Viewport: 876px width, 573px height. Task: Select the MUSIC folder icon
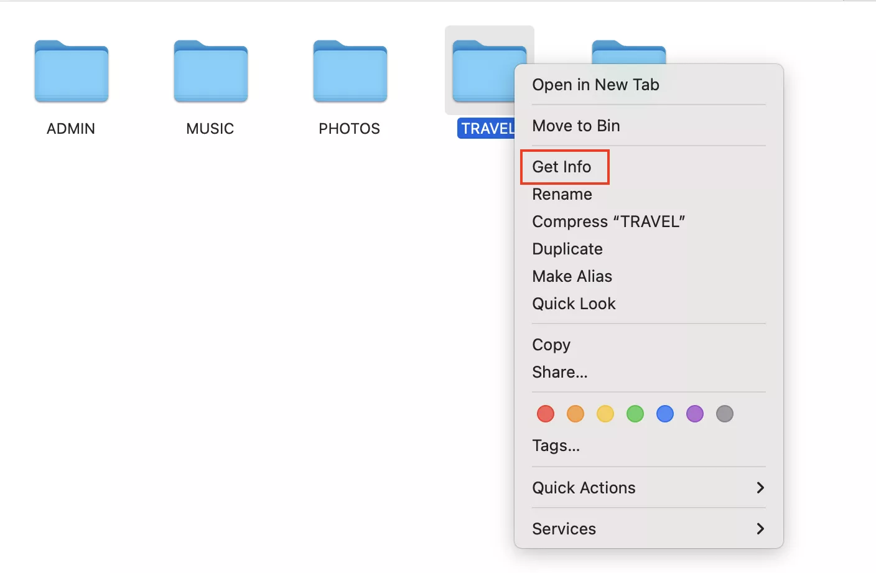click(x=211, y=72)
